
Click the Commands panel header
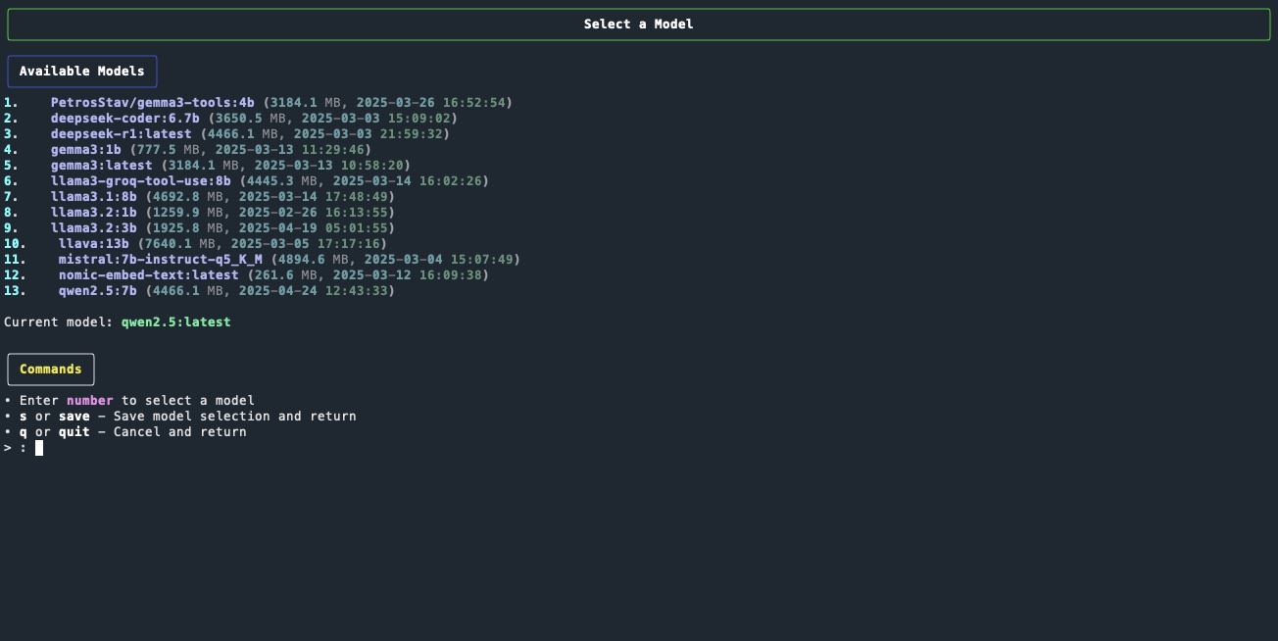click(x=50, y=369)
